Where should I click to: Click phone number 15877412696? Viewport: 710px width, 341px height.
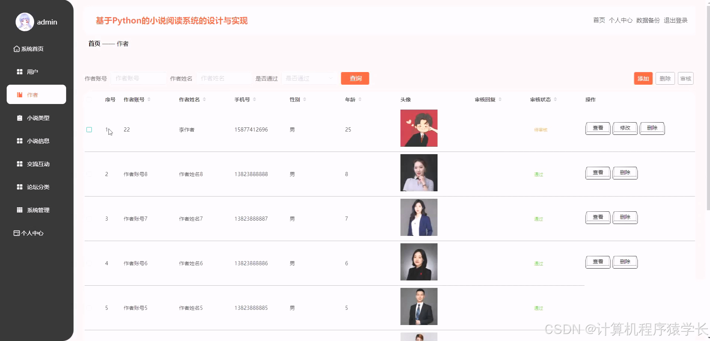coord(251,130)
